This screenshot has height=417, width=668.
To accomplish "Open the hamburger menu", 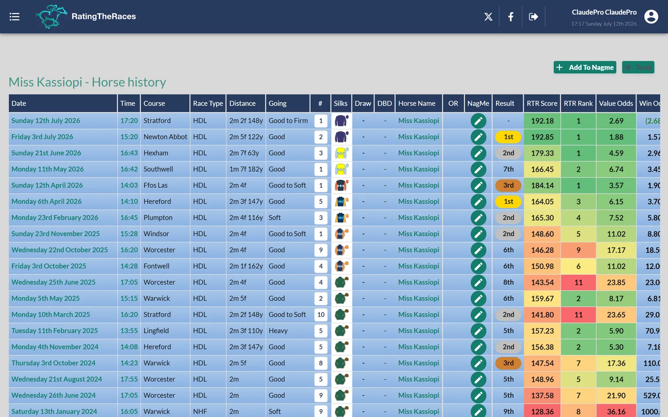I will pos(15,17).
